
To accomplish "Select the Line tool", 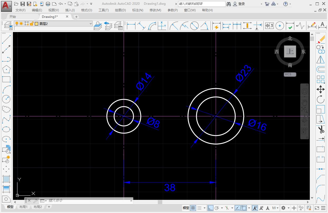I will pos(6,40).
